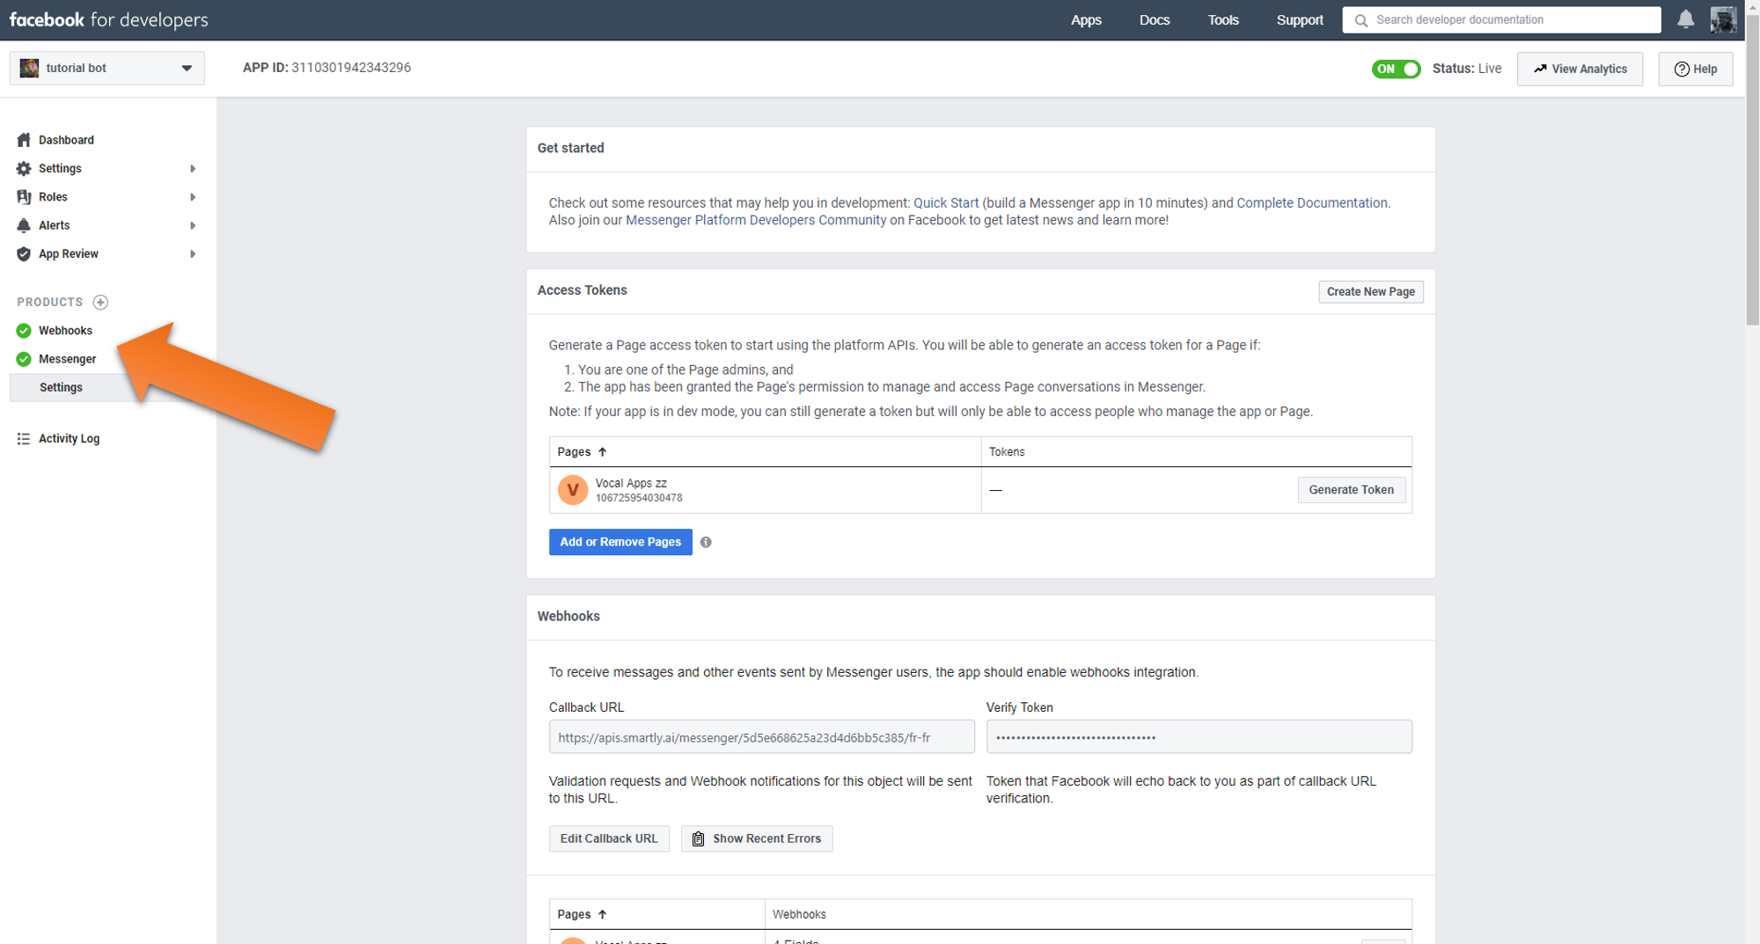Click the APP ID number text

(x=351, y=68)
